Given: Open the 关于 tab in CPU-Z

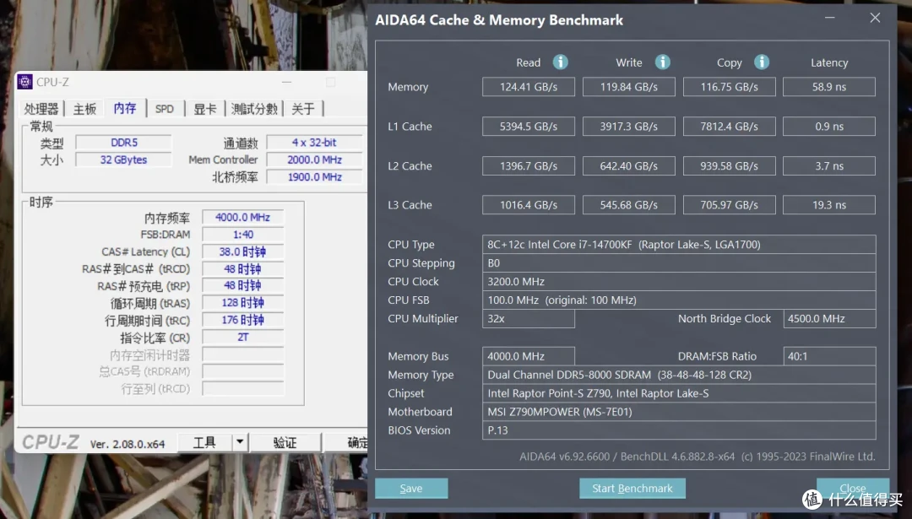Looking at the screenshot, I should click(x=303, y=109).
